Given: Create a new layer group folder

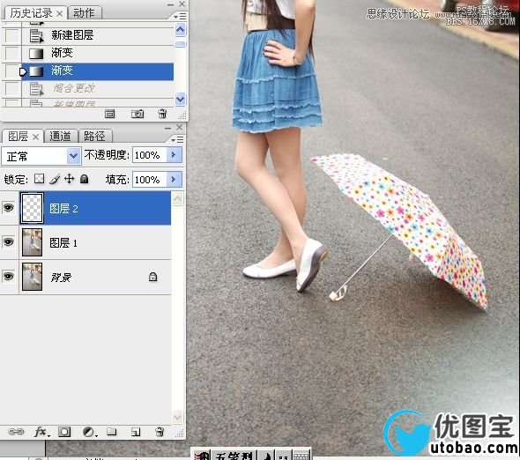Looking at the screenshot, I should (112, 432).
